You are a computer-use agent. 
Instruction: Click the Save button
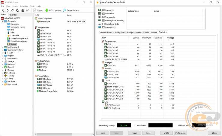148,133
